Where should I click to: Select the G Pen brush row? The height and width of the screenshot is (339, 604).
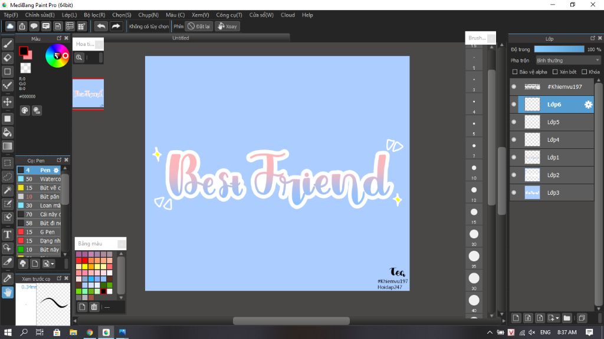pyautogui.click(x=38, y=232)
